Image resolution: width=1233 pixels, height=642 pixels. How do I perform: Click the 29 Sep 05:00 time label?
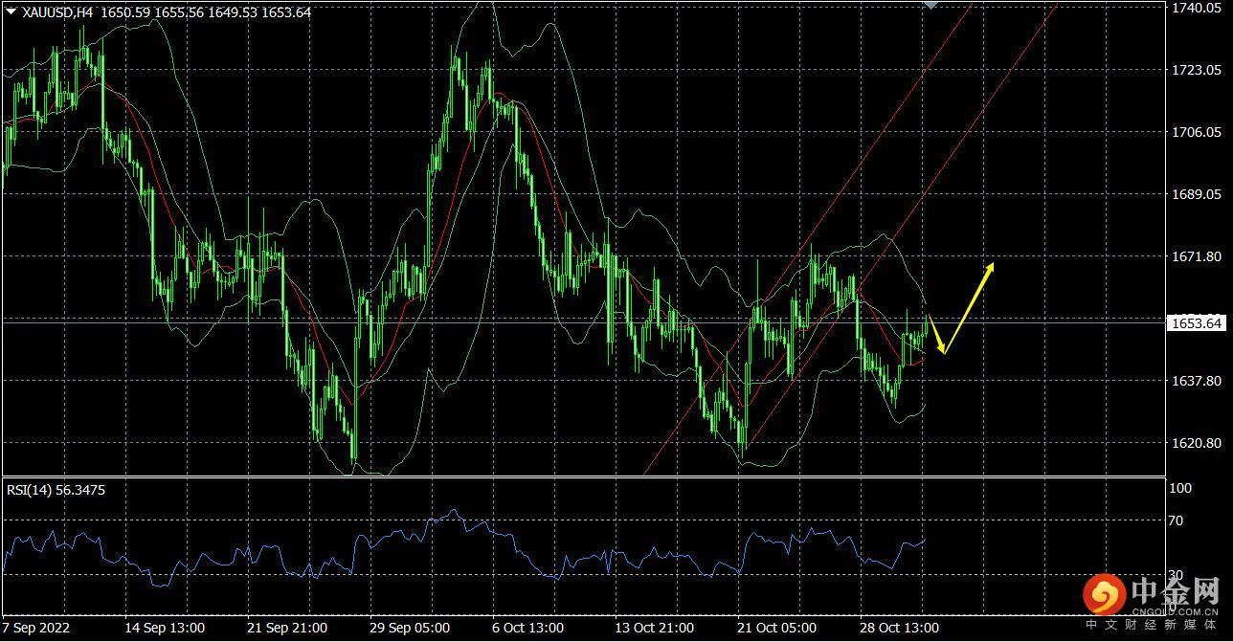coord(410,629)
